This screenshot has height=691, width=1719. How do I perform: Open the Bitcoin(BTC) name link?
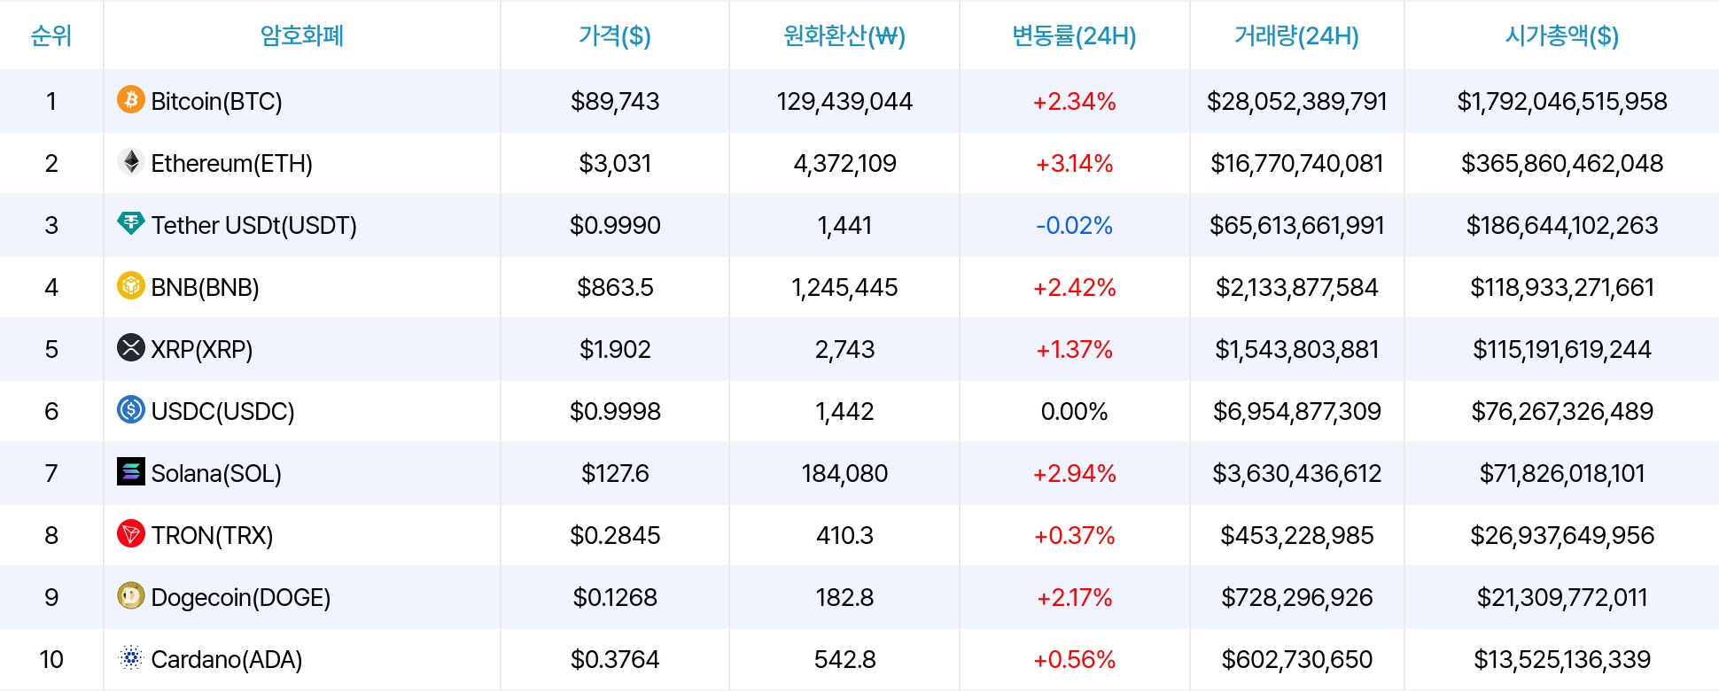[216, 101]
